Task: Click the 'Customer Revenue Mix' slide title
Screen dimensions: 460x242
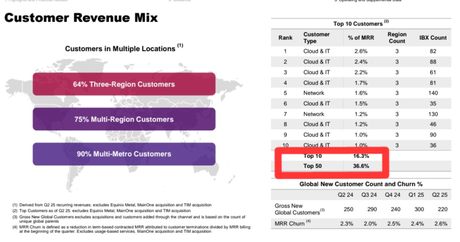Action: 81,18
